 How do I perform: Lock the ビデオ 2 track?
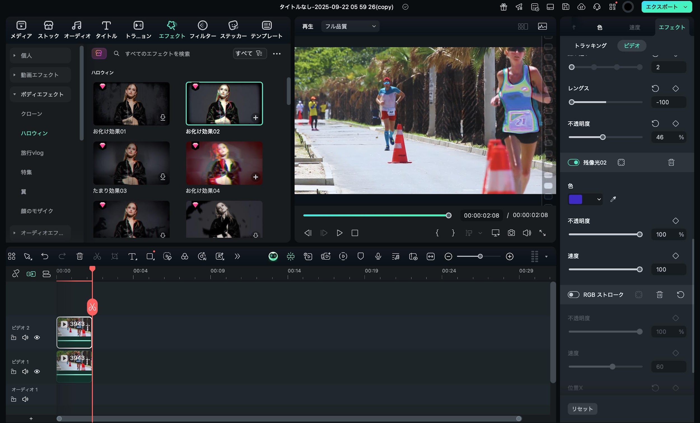(x=13, y=338)
